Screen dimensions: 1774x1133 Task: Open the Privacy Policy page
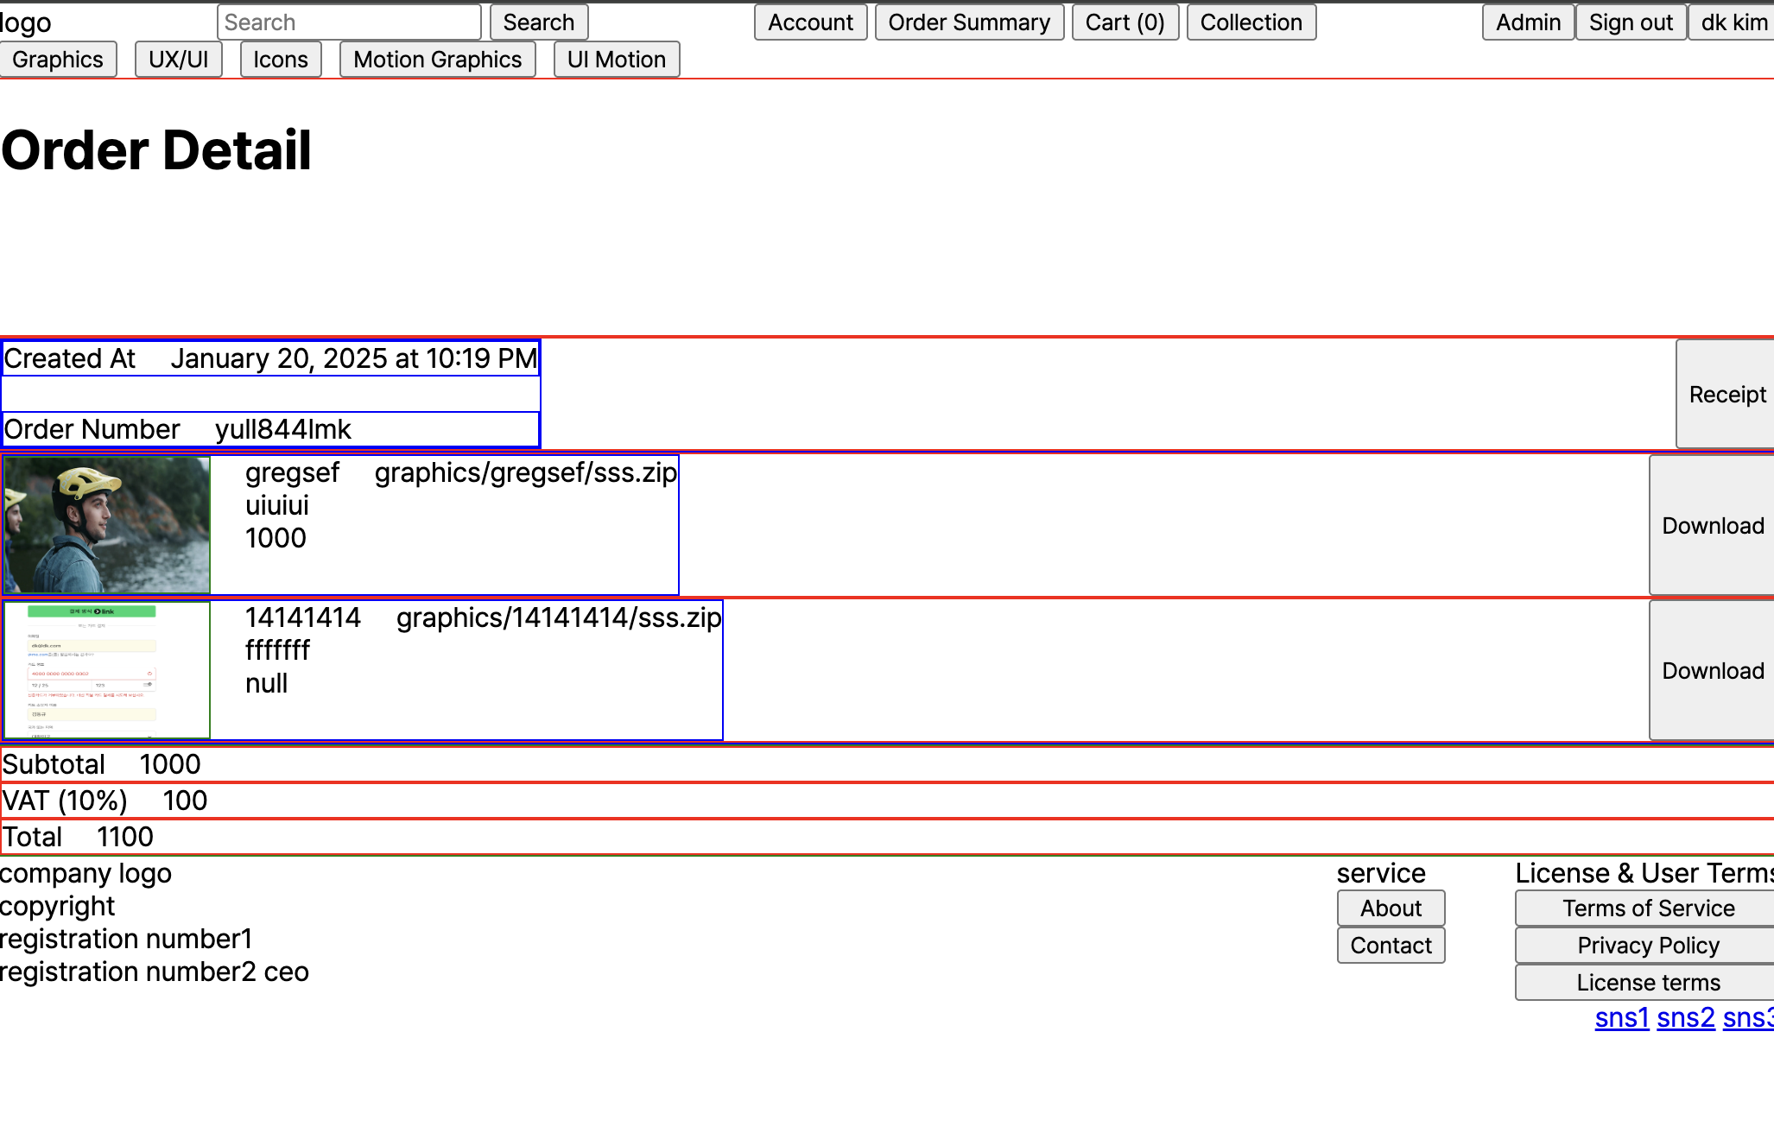pos(1647,946)
